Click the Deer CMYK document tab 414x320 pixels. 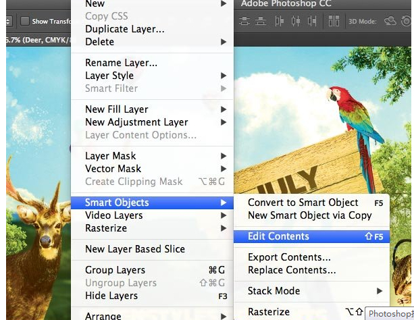pos(38,40)
